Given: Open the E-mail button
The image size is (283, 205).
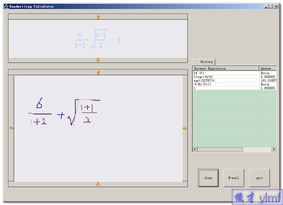Looking at the screenshot, I should (234, 178).
